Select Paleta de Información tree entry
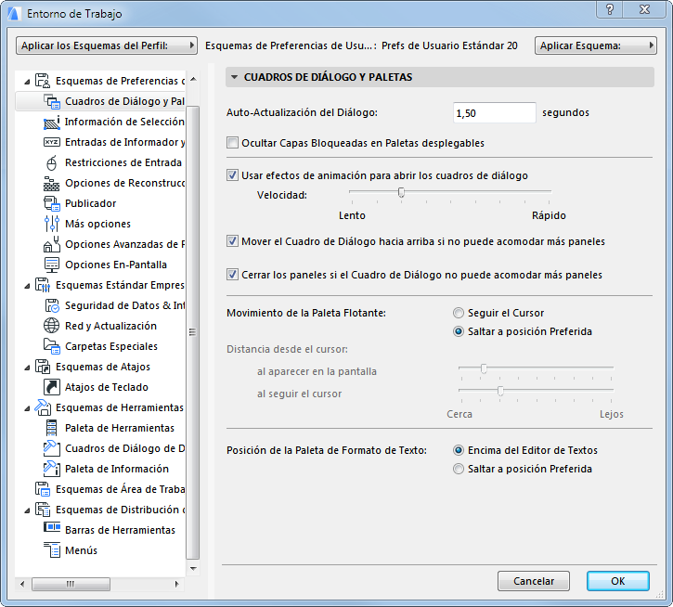The width and height of the screenshot is (673, 607). (x=117, y=469)
